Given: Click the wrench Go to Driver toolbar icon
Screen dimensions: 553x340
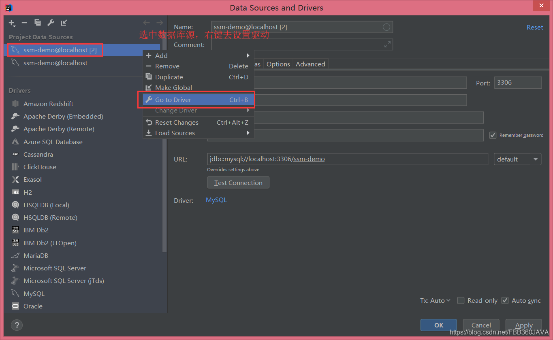Looking at the screenshot, I should [51, 23].
